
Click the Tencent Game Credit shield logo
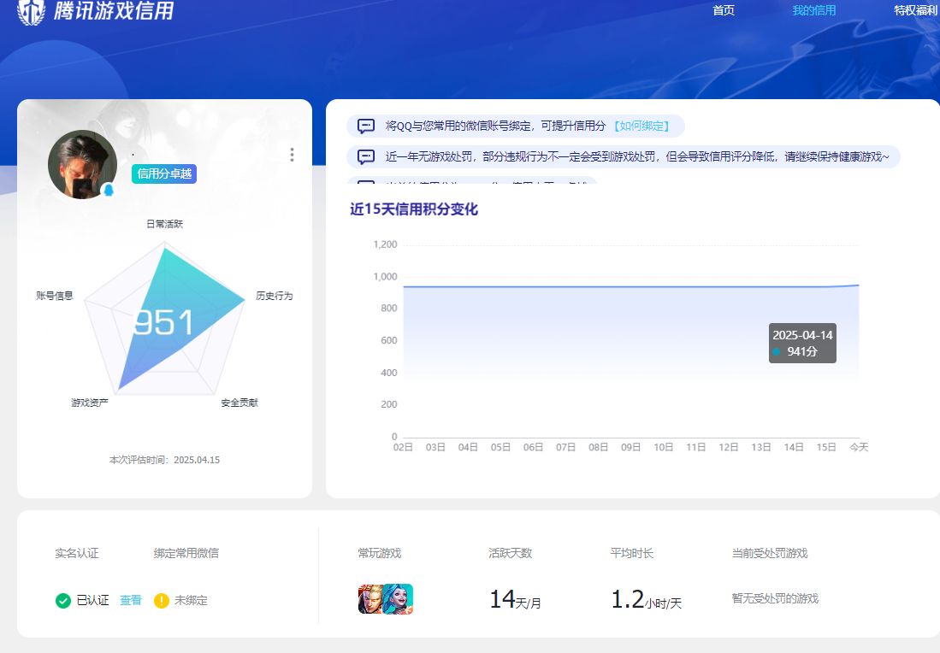[31, 12]
